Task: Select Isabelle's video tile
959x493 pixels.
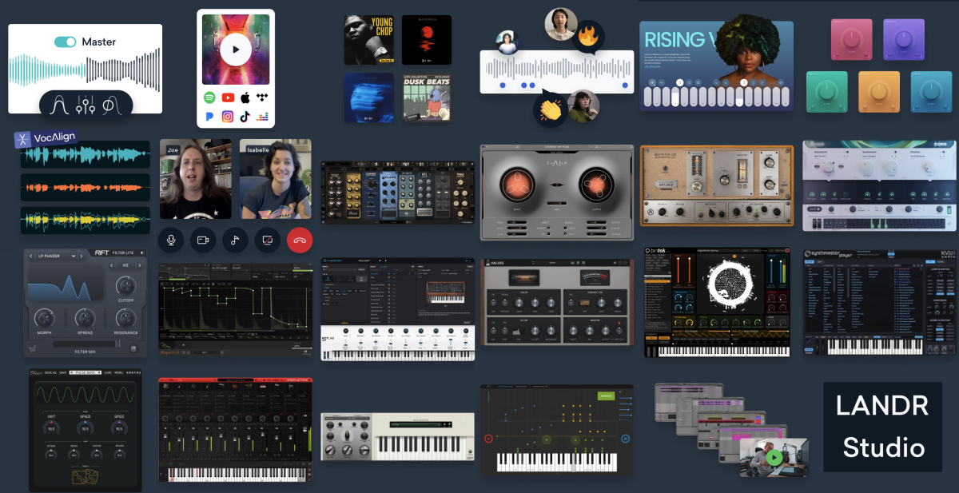Action: [276, 179]
